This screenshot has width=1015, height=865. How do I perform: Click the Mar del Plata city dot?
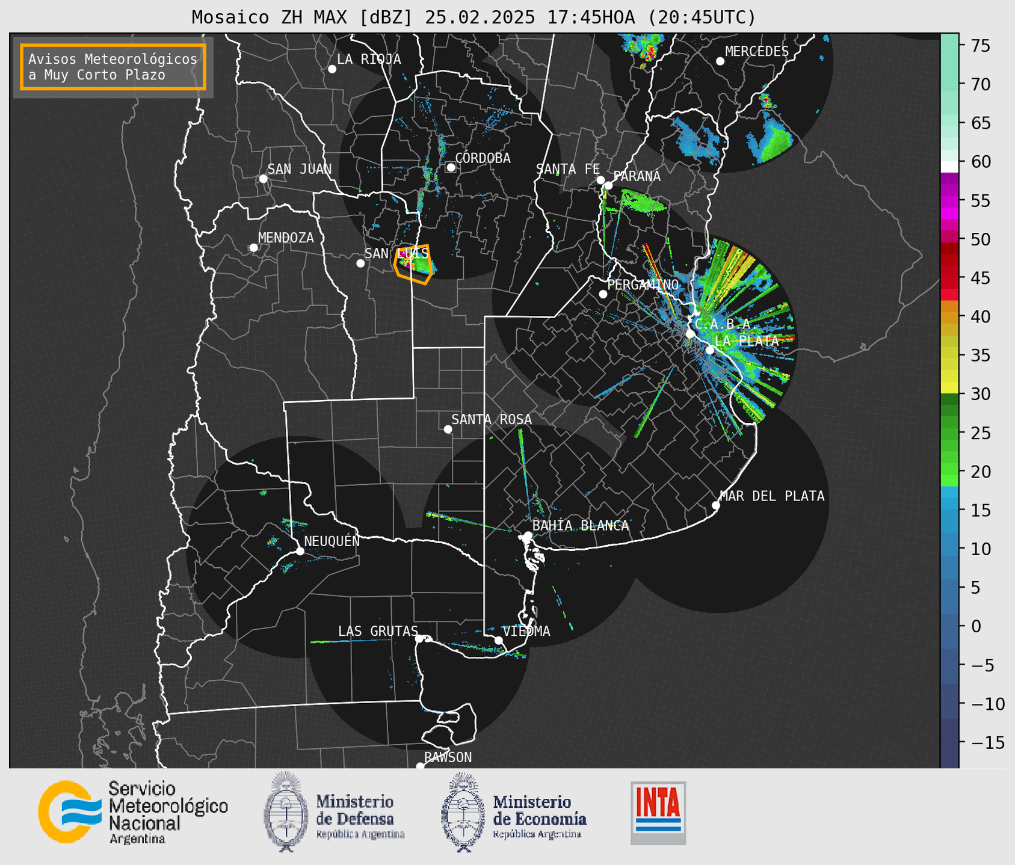716,505
